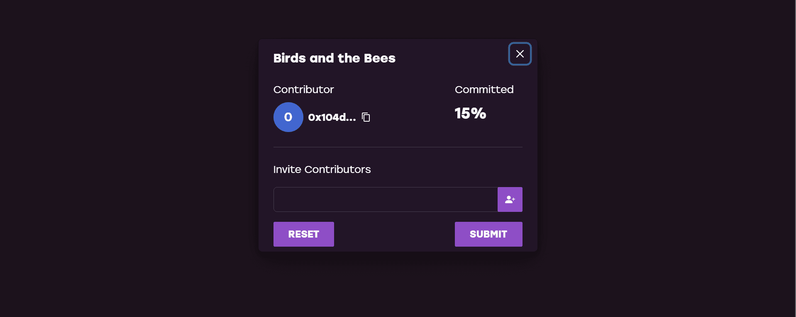The height and width of the screenshot is (317, 796).
Task: Click the Birds and the Bees title
Action: coord(334,58)
